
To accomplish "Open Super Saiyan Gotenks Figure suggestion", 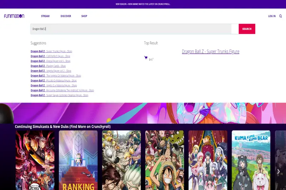I will (x=59, y=96).
